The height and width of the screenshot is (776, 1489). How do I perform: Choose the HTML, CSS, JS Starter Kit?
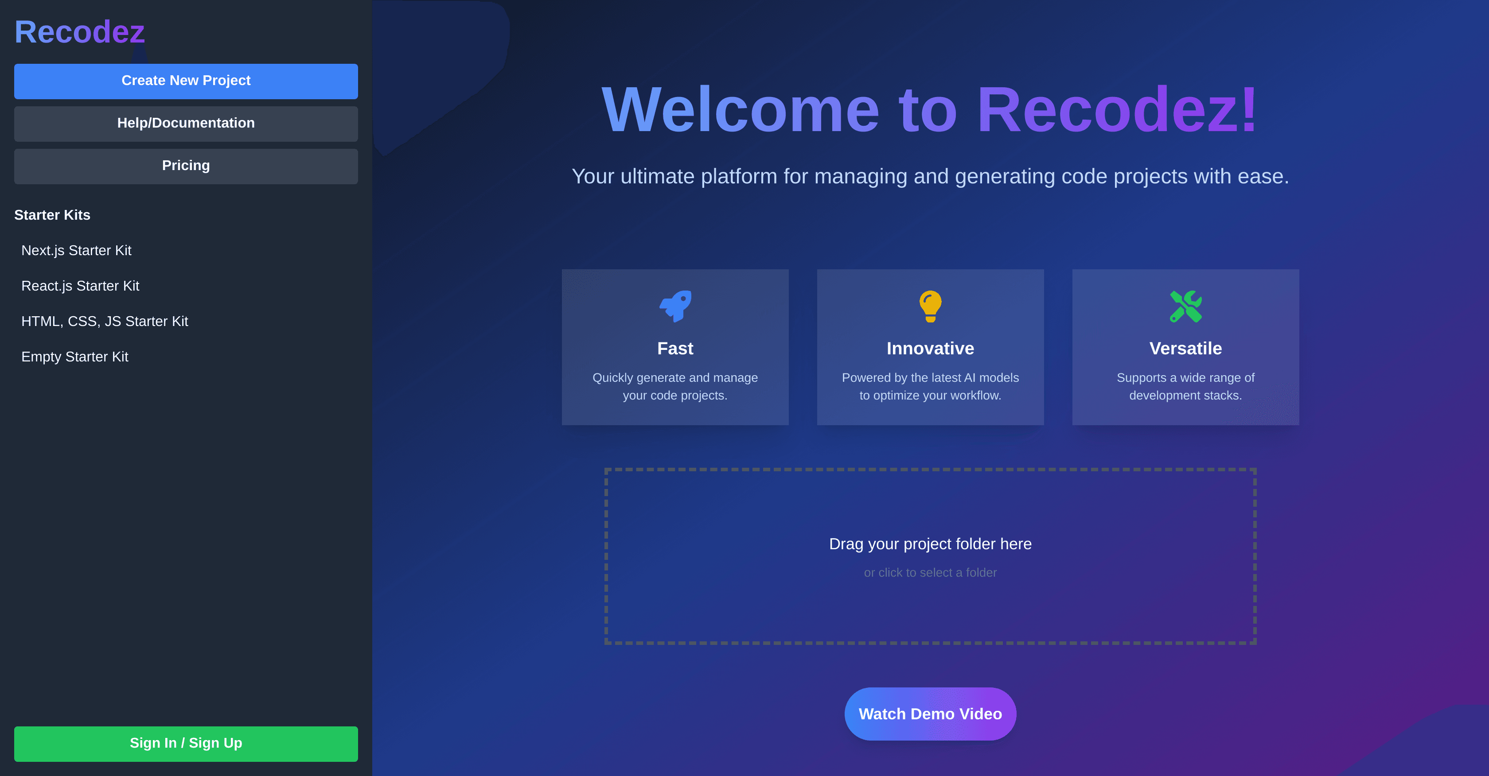105,321
